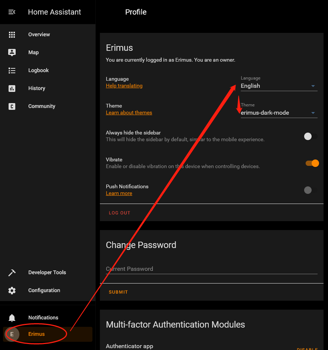The image size is (328, 350).
Task: Click the History chart icon
Action: (12, 89)
